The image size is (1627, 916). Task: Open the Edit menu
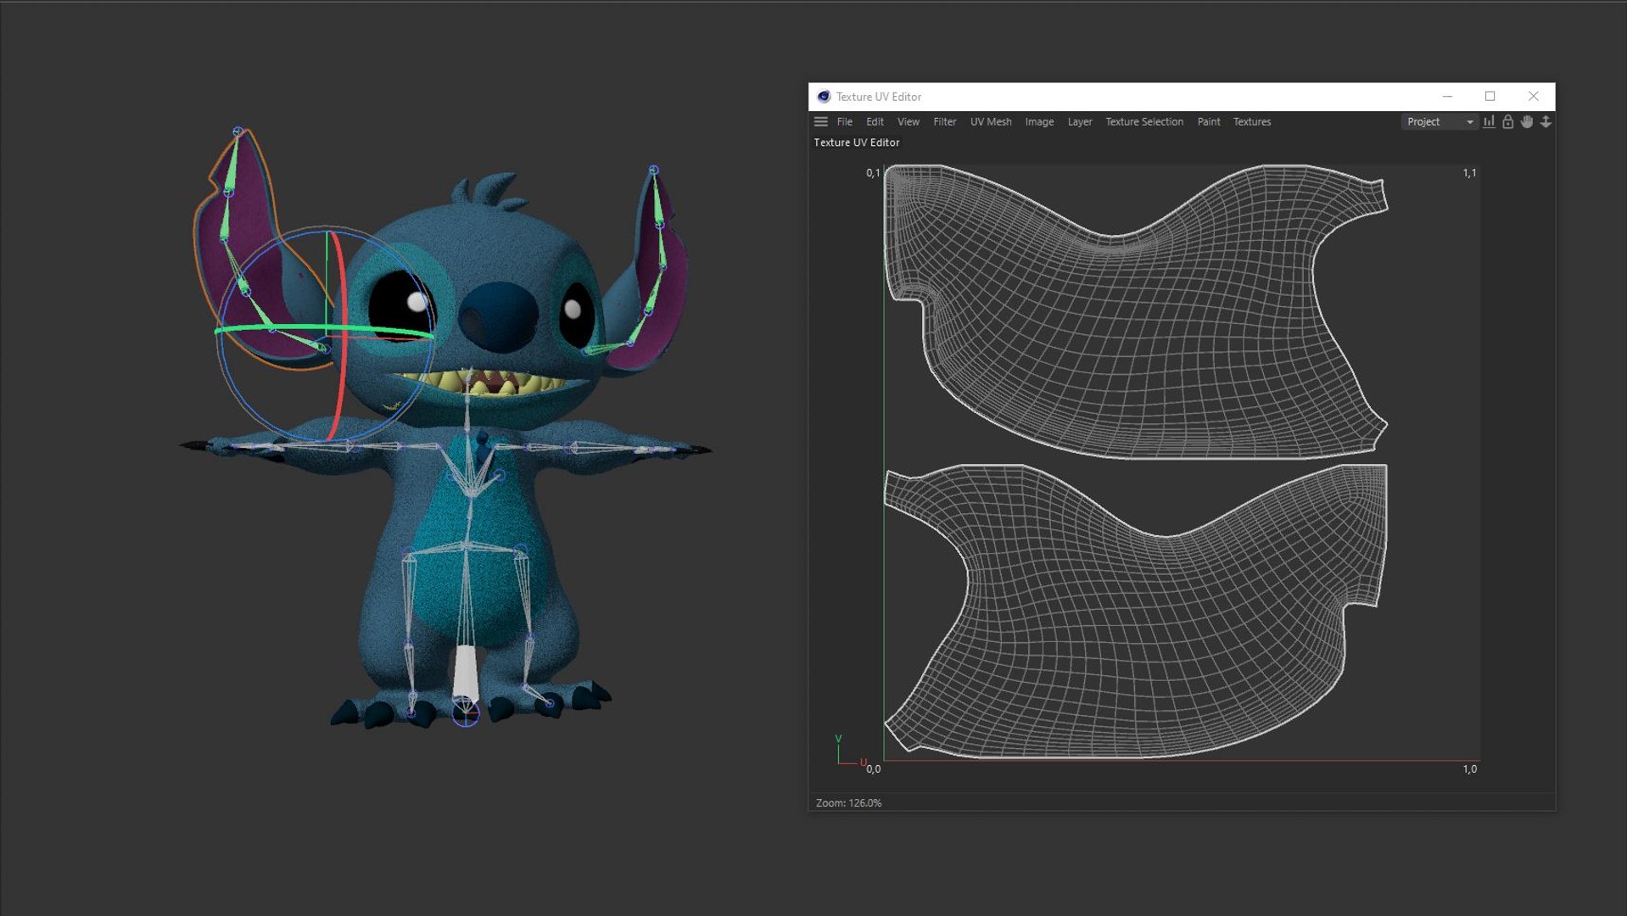875,122
